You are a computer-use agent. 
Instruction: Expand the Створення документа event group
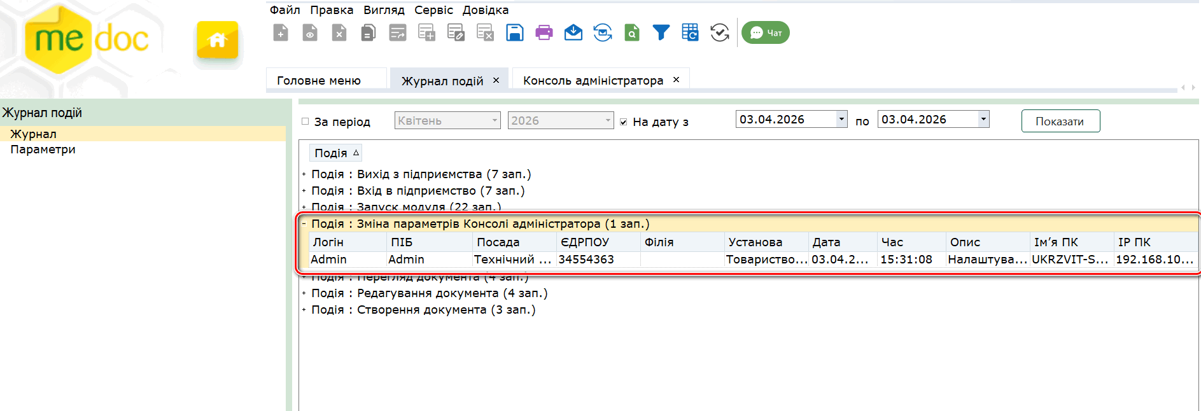(x=304, y=310)
